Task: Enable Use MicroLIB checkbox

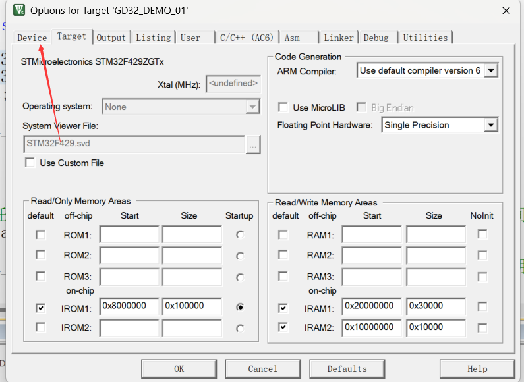Action: coord(283,107)
